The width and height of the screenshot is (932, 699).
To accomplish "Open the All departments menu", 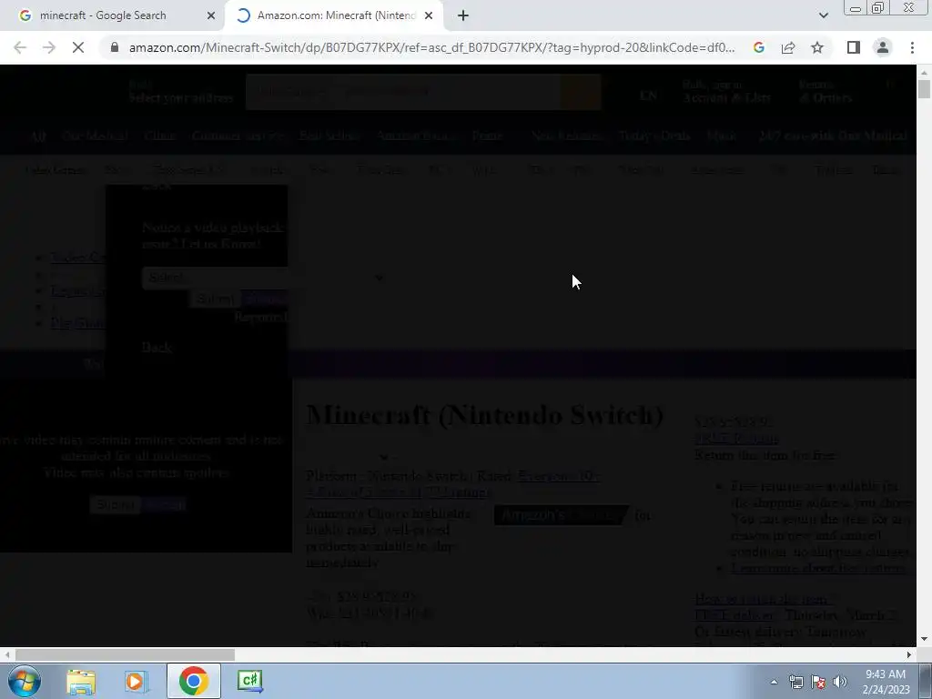I will click(x=37, y=137).
